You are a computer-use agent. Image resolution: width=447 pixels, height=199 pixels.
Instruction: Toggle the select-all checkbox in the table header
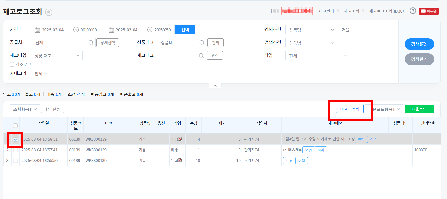16,126
